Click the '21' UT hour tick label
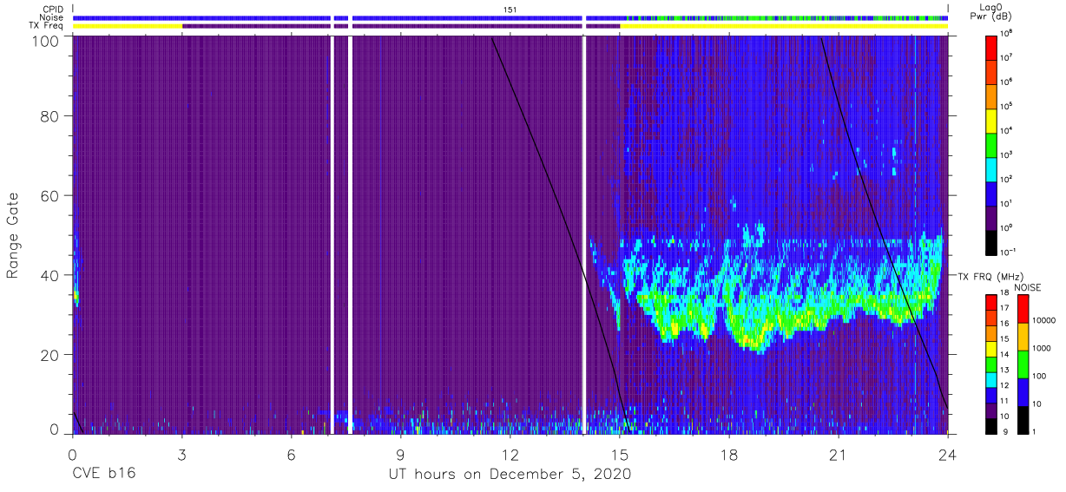Image resolution: width=1066 pixels, height=492 pixels. click(x=839, y=454)
